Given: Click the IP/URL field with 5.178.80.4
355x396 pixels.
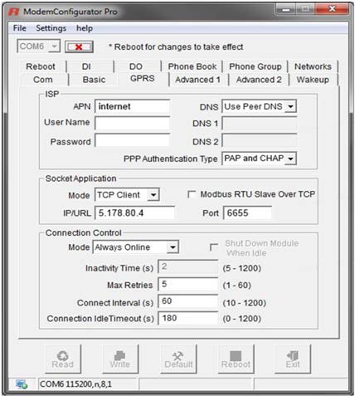Looking at the screenshot, I should tap(134, 213).
